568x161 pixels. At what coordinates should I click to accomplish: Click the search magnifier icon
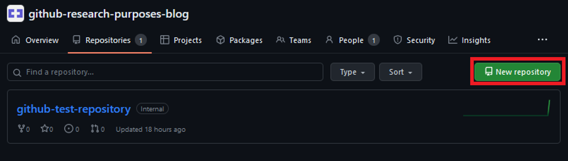pos(17,72)
